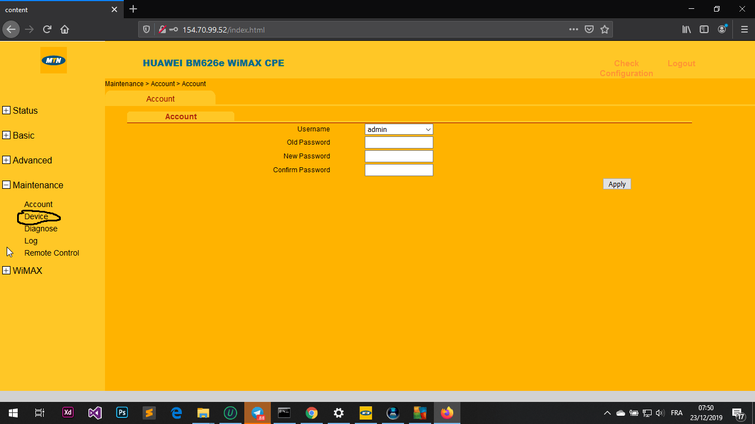Close the 'content' tab
755x424 pixels.
[114, 9]
